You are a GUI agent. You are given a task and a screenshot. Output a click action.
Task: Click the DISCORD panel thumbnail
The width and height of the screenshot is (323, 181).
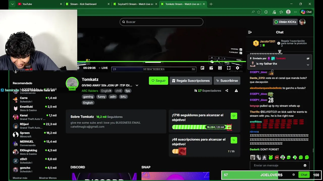click(x=104, y=176)
